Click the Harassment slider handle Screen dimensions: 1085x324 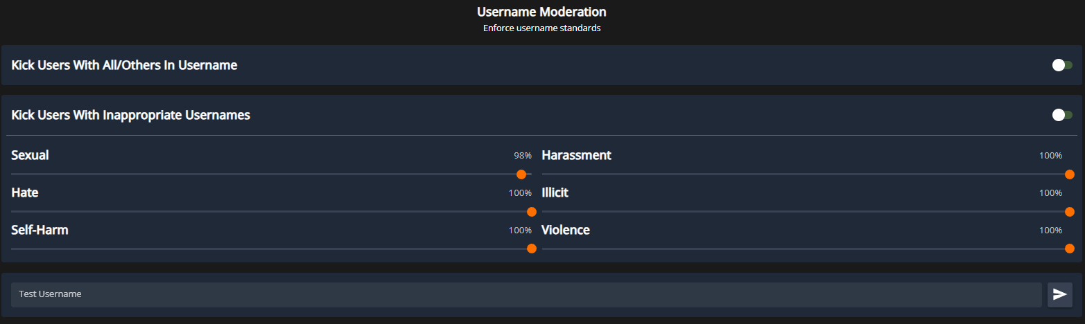pos(1069,174)
